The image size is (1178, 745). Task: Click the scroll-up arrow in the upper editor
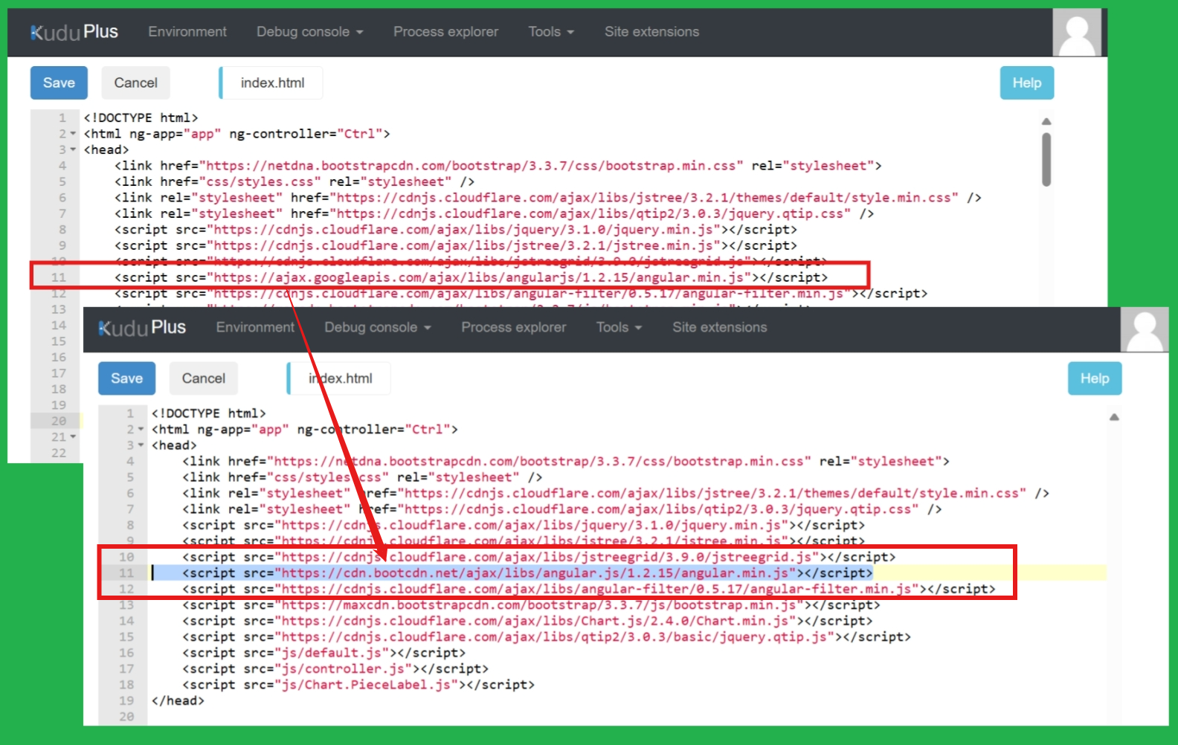click(1046, 121)
